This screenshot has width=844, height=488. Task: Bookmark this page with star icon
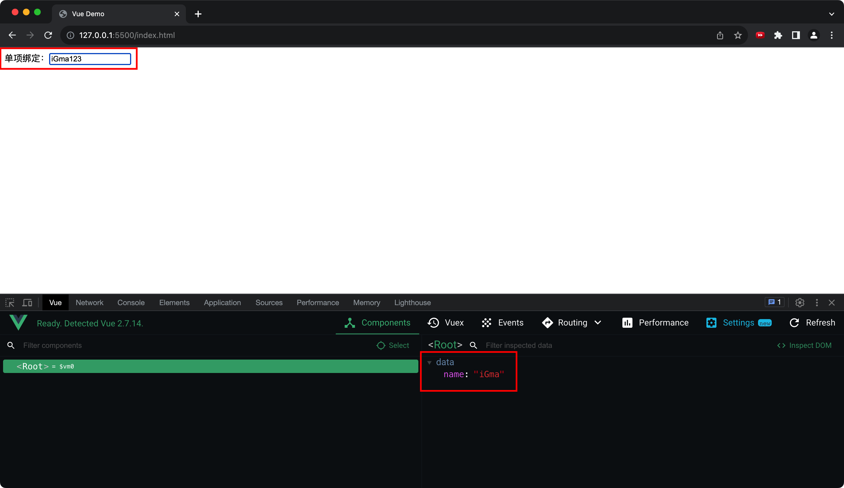pyautogui.click(x=738, y=35)
